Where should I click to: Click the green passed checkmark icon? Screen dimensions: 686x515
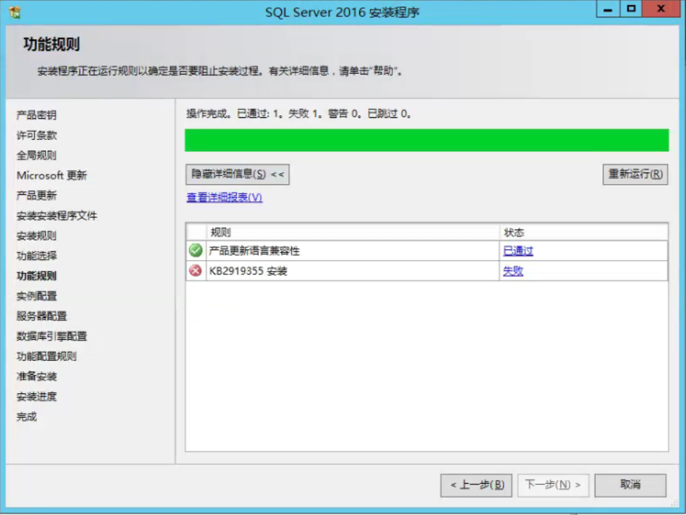coord(195,251)
